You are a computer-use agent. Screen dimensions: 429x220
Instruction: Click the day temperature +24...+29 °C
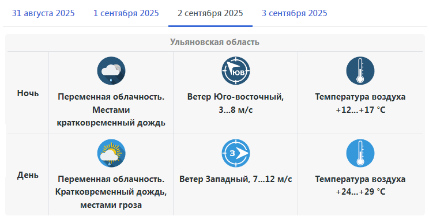(x=360, y=192)
